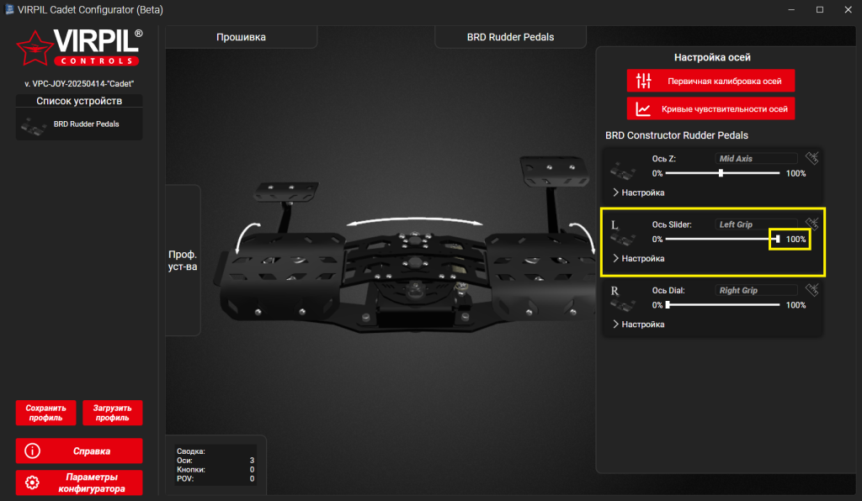
Task: Click Сохранить профиль button
Action: point(45,413)
